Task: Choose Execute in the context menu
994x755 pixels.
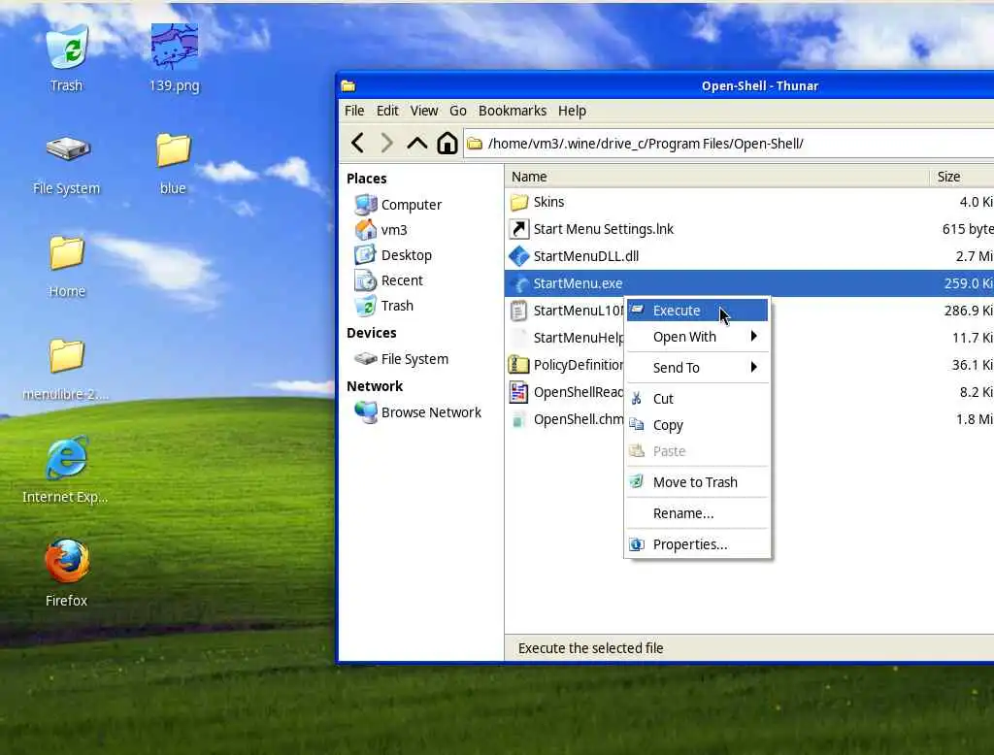Action: (697, 311)
